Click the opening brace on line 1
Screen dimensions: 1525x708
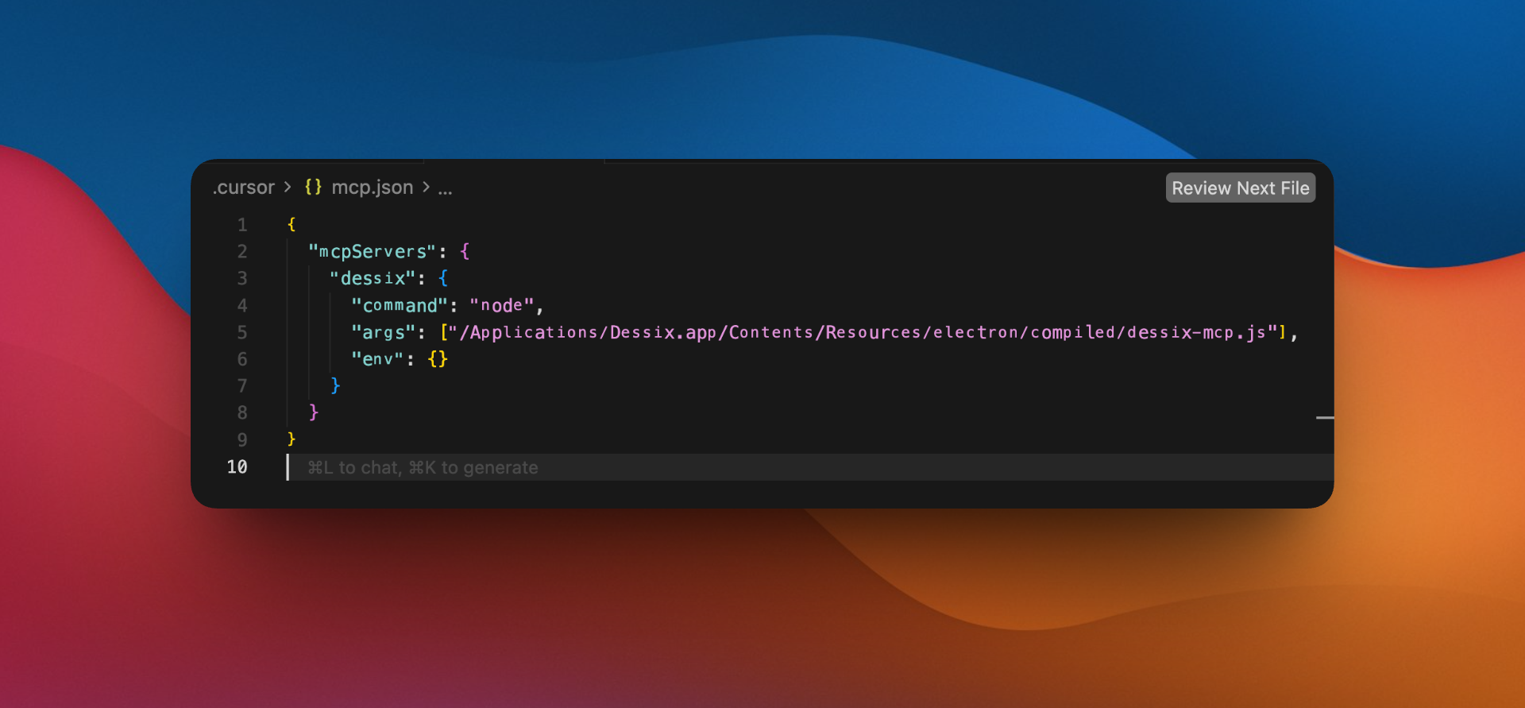pos(291,225)
